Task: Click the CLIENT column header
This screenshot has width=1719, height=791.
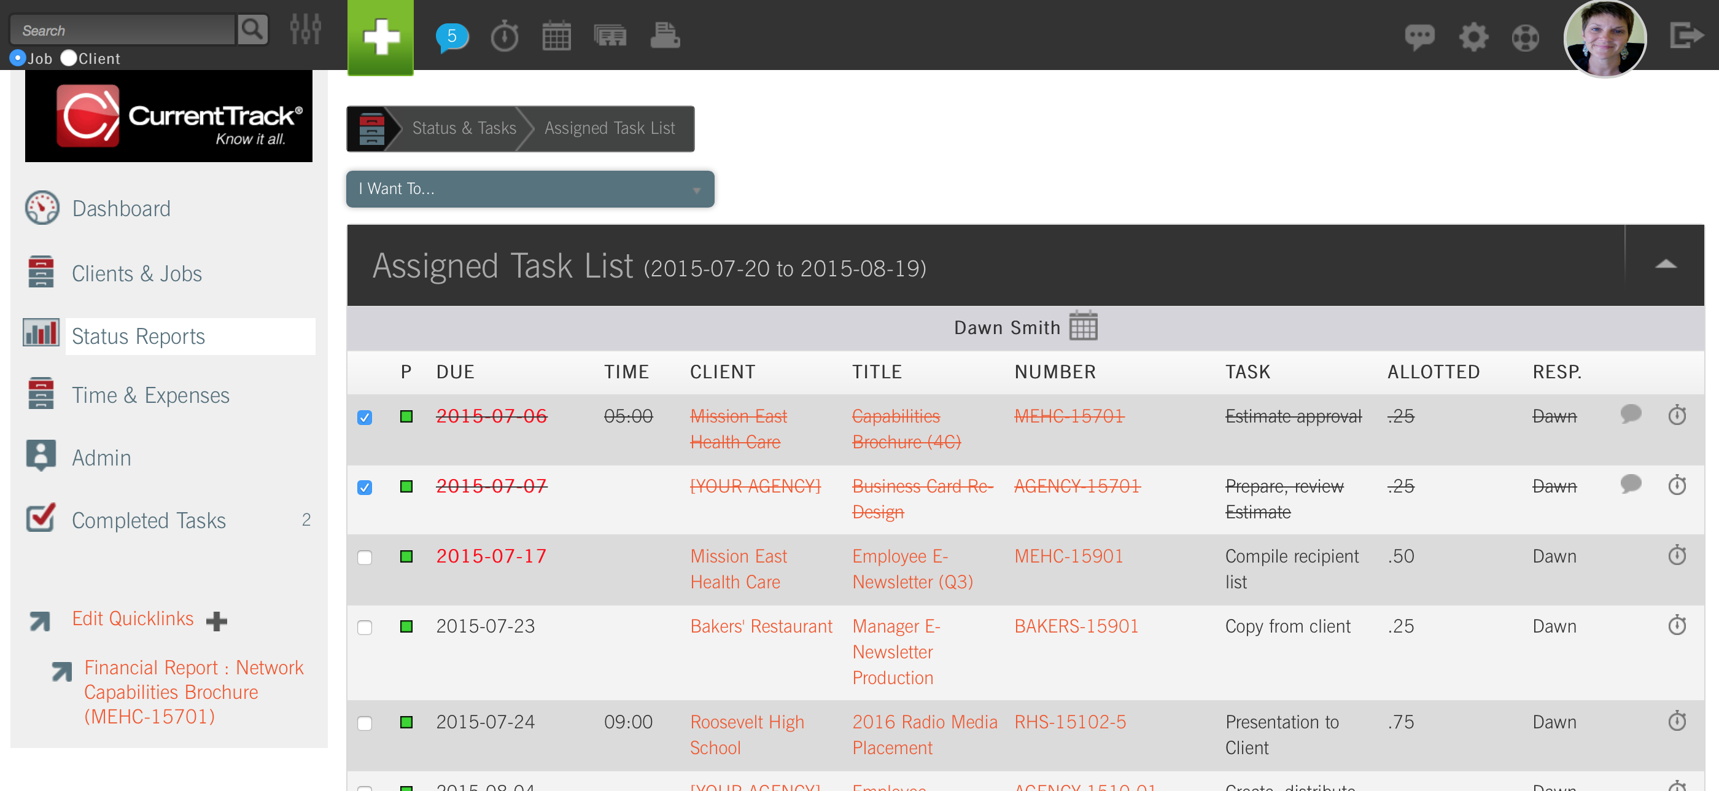Action: 723,372
